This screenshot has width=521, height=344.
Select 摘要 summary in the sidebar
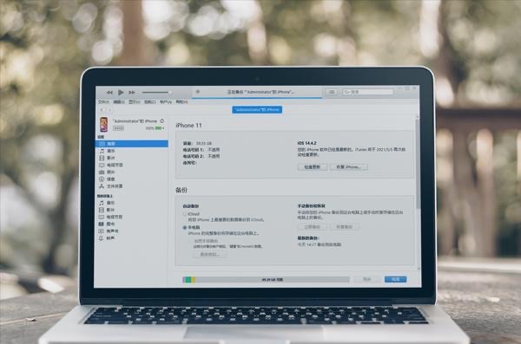pyautogui.click(x=132, y=144)
